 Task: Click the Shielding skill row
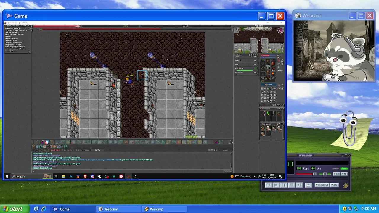[245, 72]
